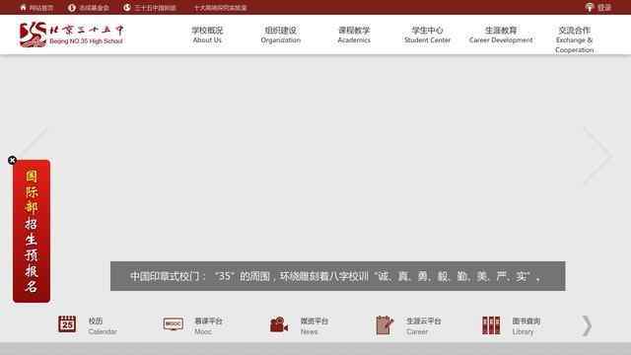Image resolution: width=631 pixels, height=355 pixels.
Task: Open the fourth text-only top bar link
Action: coord(221,8)
